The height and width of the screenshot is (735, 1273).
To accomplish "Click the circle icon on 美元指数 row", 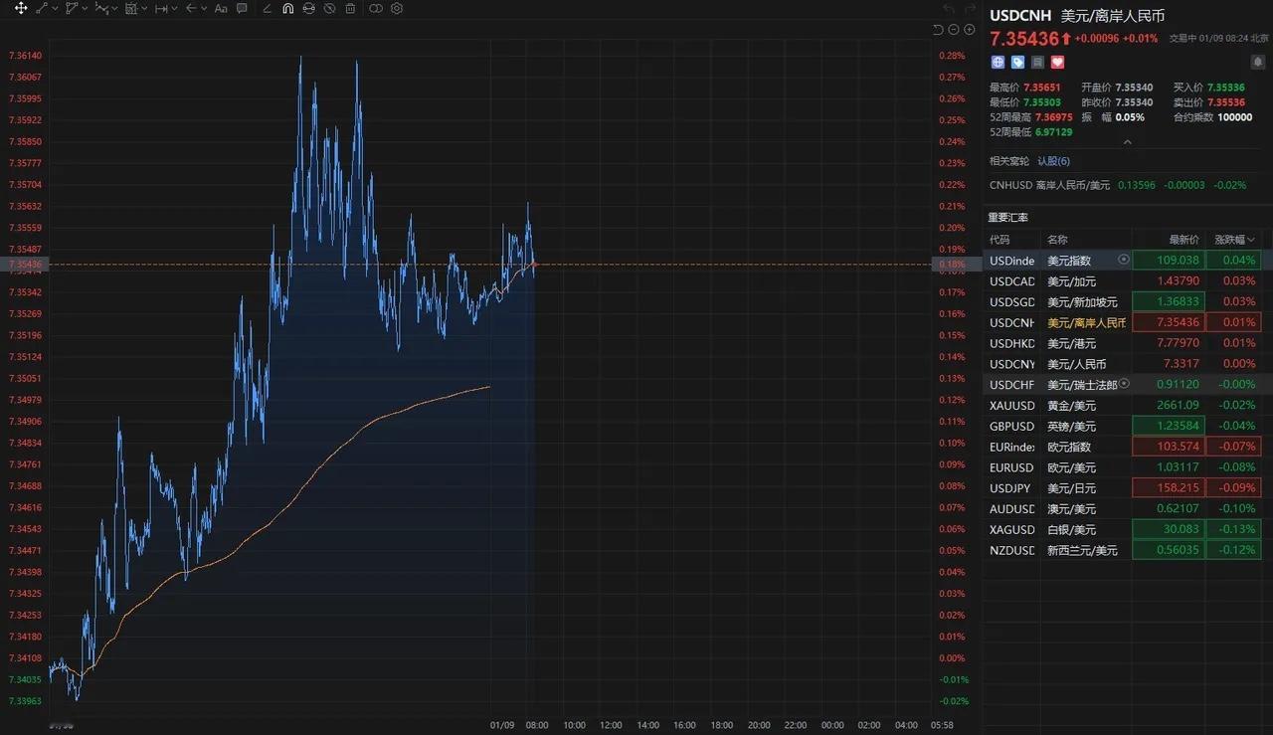I will click(1124, 260).
